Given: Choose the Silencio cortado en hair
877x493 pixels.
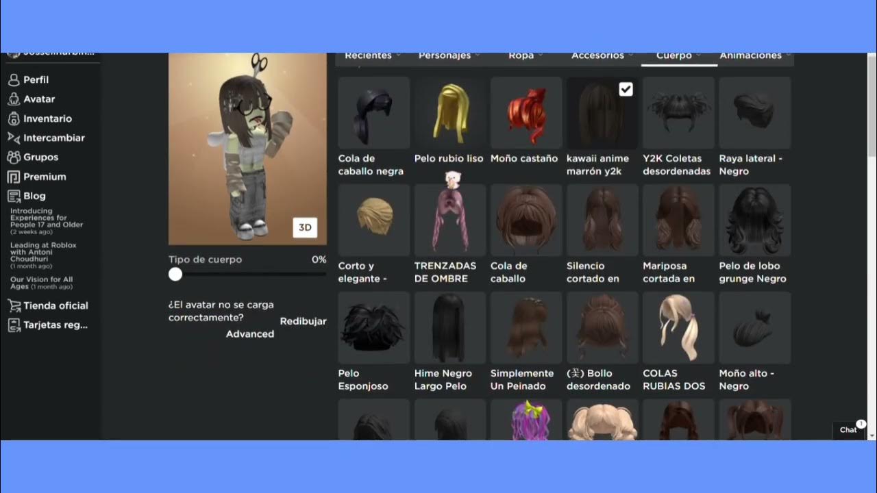Looking at the screenshot, I should coord(602,220).
